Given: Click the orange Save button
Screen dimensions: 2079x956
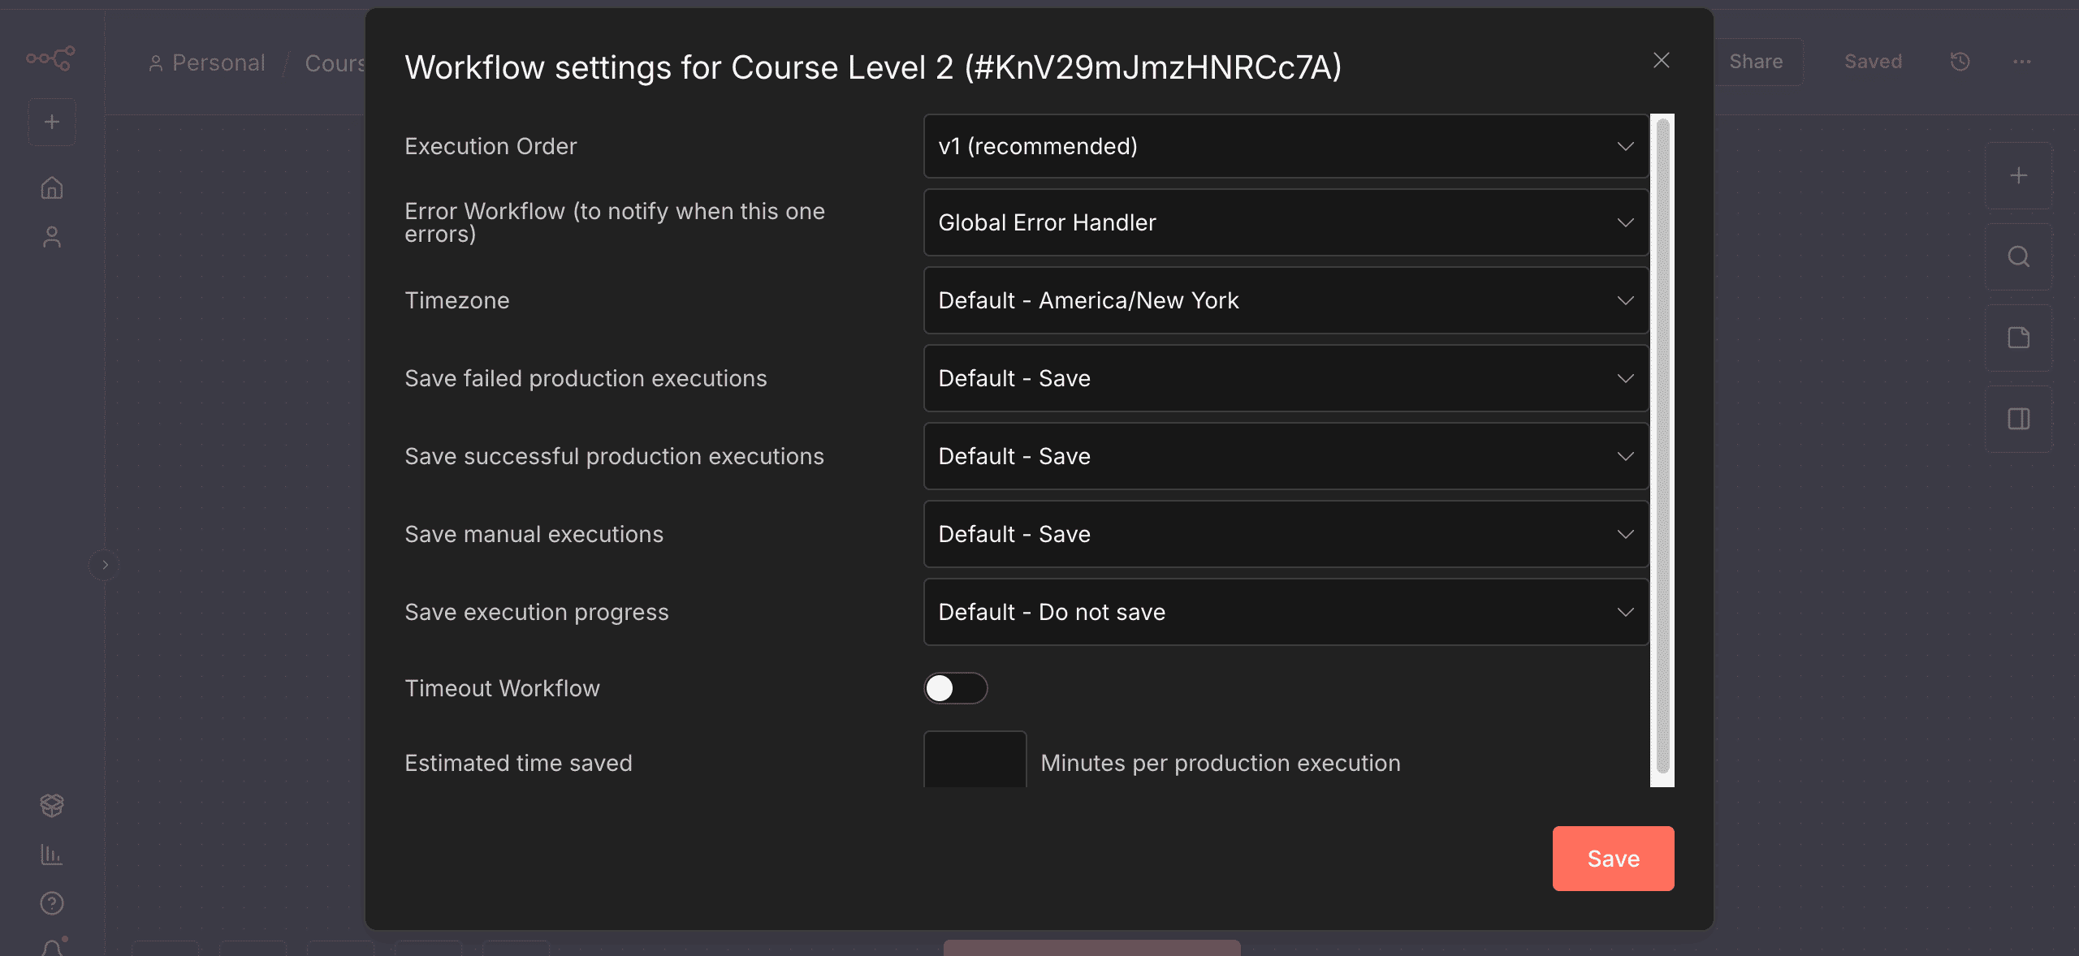Looking at the screenshot, I should pos(1613,859).
